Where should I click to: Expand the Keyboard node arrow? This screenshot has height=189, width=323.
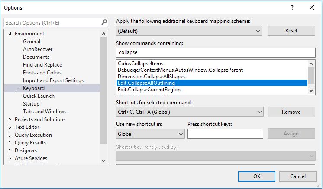18,88
